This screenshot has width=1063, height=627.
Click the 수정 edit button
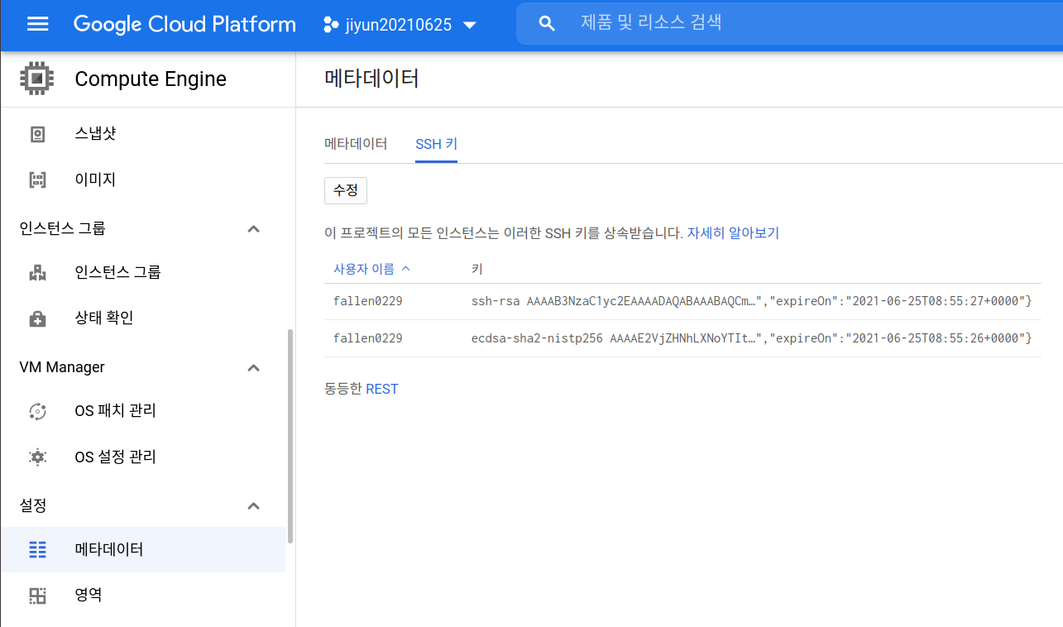coord(346,190)
